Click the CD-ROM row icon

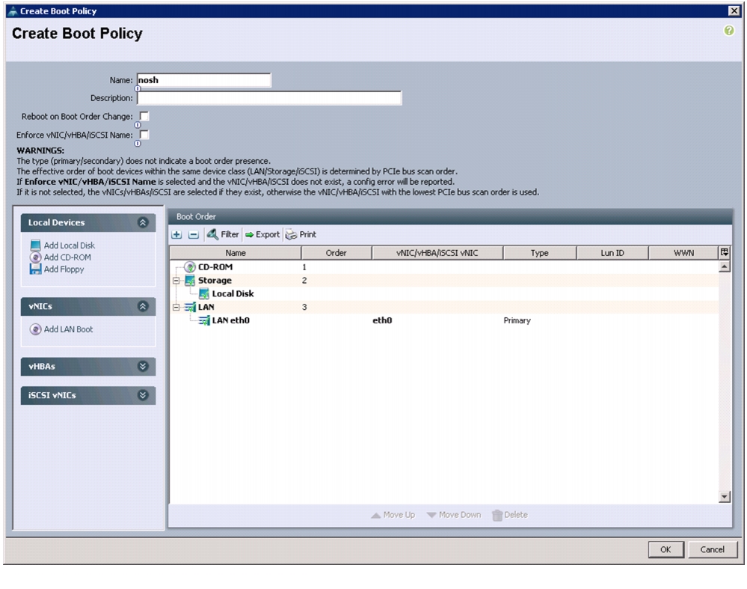click(190, 267)
